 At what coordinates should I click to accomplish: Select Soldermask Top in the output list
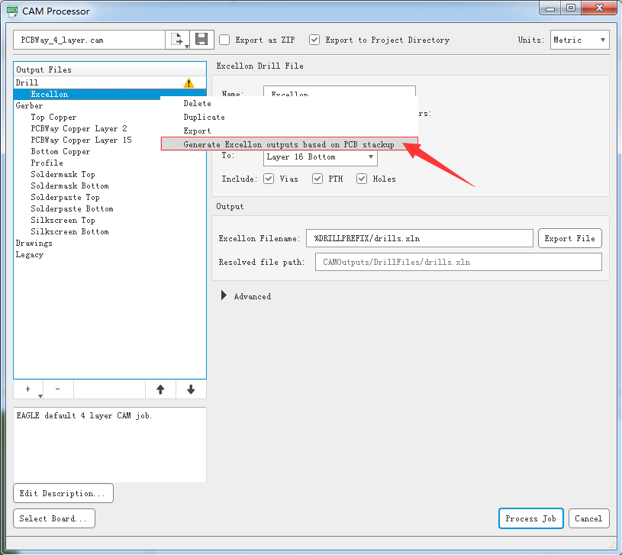tap(63, 174)
